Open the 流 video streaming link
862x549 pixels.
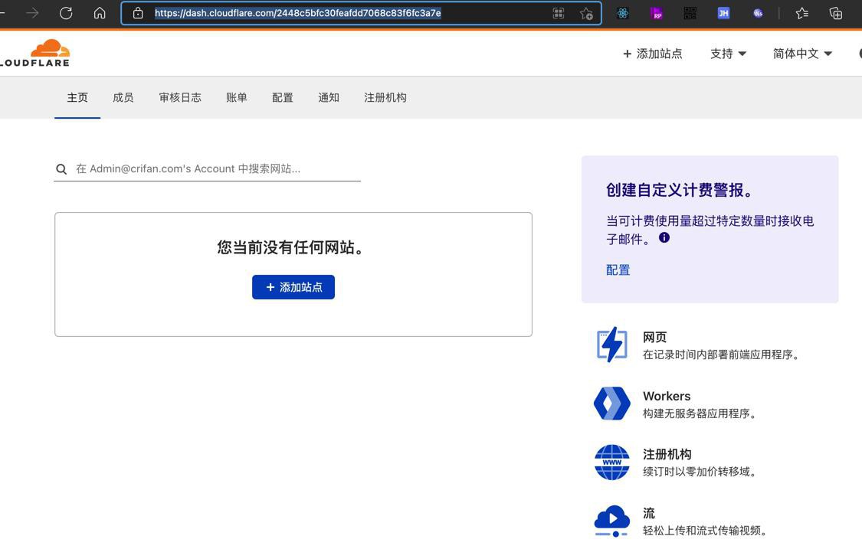(649, 513)
